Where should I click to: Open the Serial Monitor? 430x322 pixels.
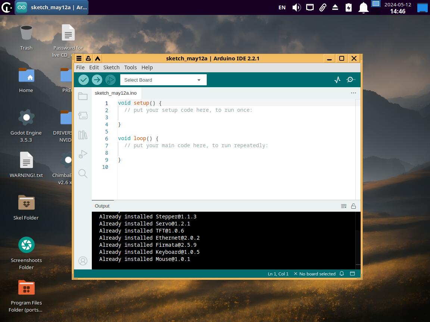(x=351, y=80)
